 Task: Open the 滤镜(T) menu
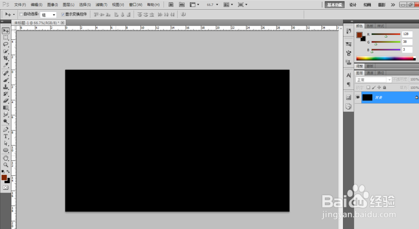pyautogui.click(x=101, y=5)
